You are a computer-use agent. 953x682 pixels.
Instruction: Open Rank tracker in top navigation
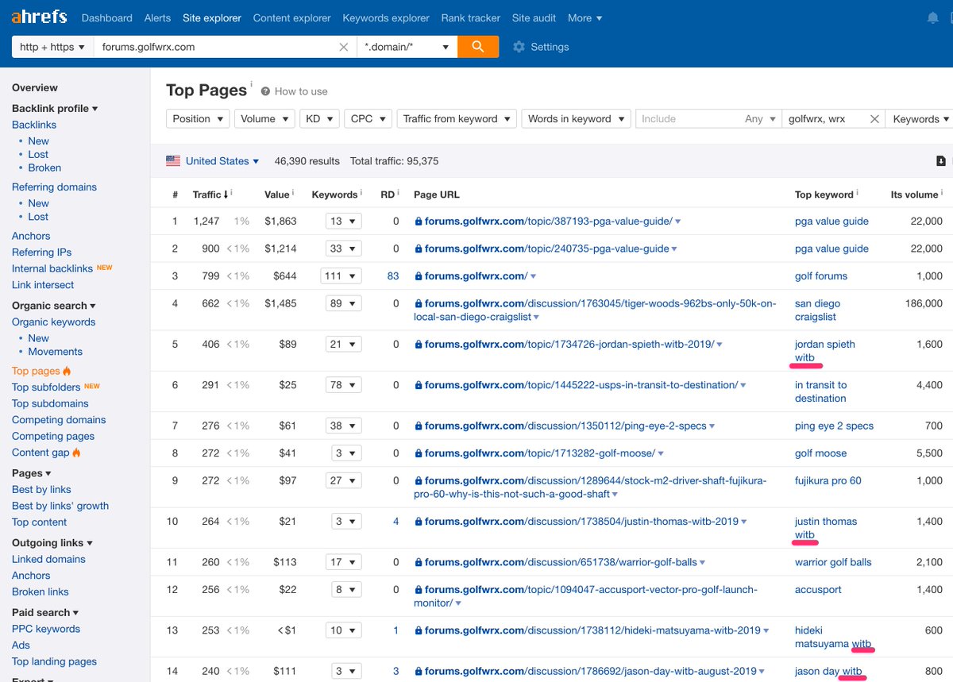click(471, 17)
